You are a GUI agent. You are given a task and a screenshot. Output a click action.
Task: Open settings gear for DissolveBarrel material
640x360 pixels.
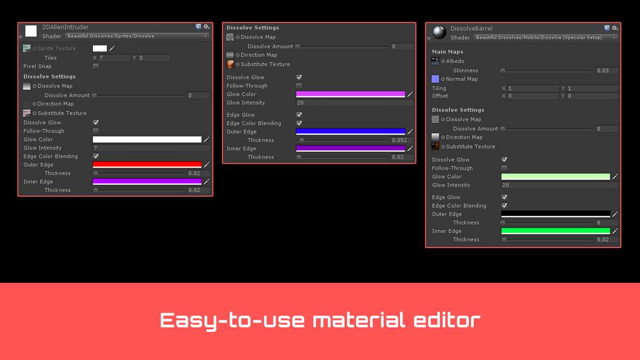tap(615, 28)
